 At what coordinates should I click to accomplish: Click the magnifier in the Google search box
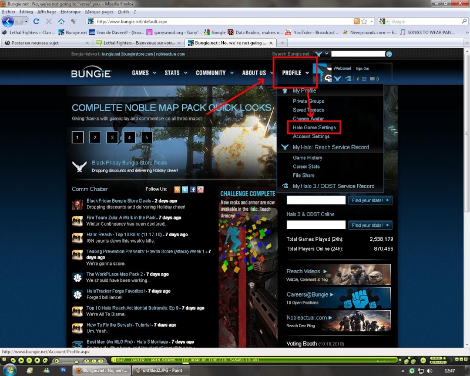pos(464,21)
